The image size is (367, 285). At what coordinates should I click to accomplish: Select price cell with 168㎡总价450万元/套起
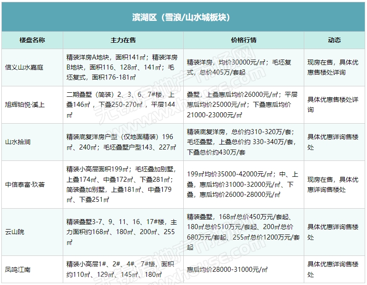244,232
